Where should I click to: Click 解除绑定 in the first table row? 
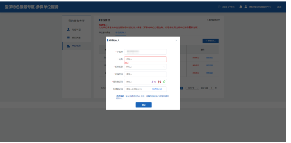point(196,58)
